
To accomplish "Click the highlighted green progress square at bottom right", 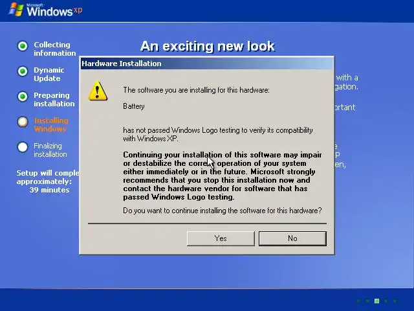I will (376, 301).
